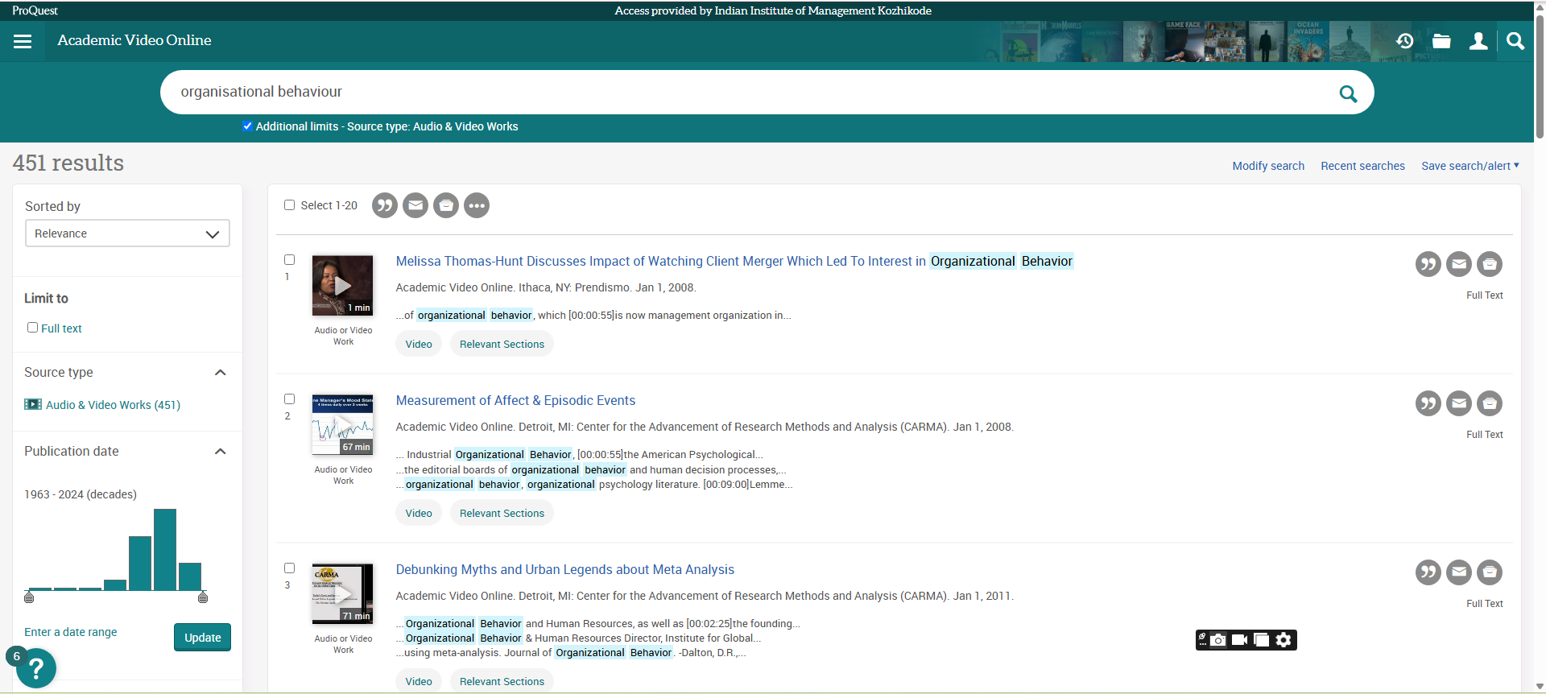The width and height of the screenshot is (1546, 694).
Task: Open the Sorted by Relevance dropdown
Action: (127, 233)
